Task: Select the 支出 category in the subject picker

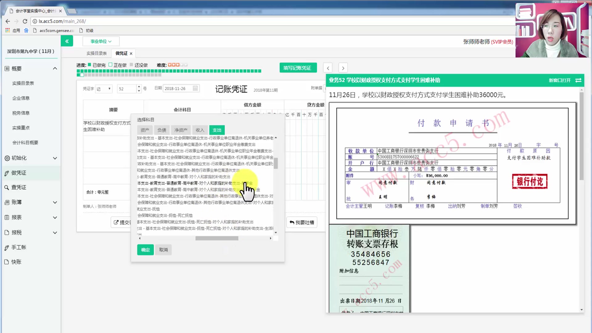Action: coord(217,130)
